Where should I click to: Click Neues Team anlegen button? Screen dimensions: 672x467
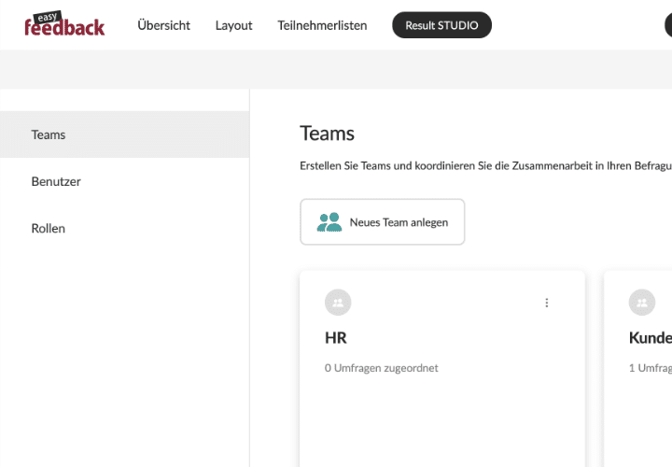coord(383,221)
